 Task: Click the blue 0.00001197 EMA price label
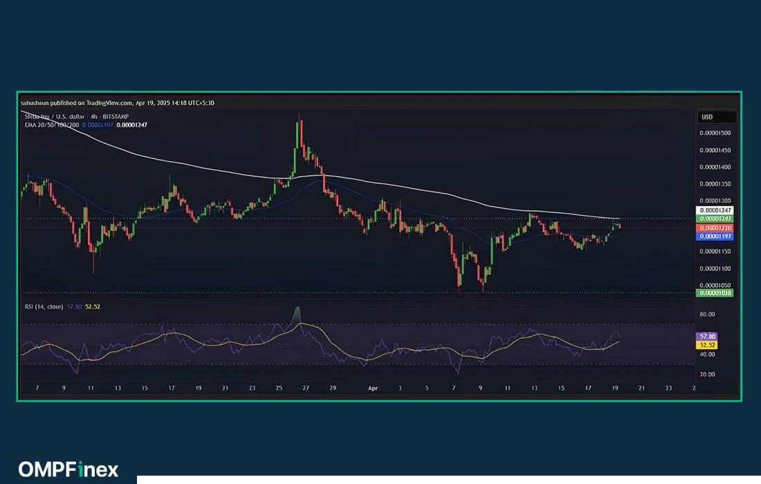coord(716,236)
